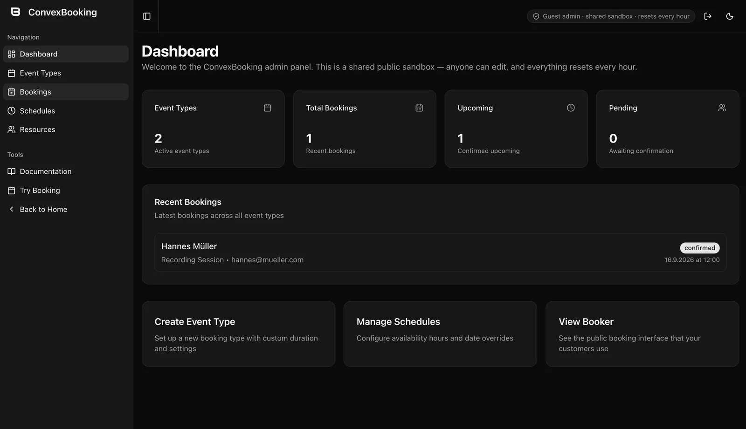Click the 'Pending' card title
This screenshot has height=429, width=746.
623,108
